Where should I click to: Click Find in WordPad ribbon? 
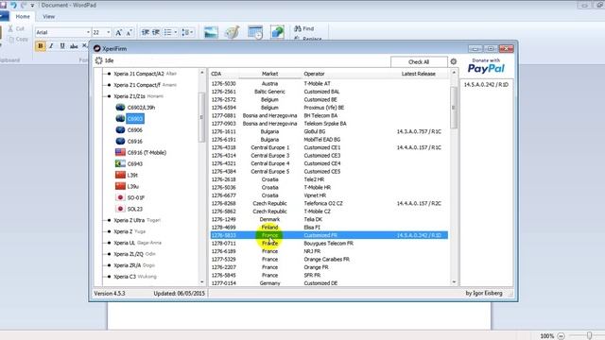tap(304, 28)
